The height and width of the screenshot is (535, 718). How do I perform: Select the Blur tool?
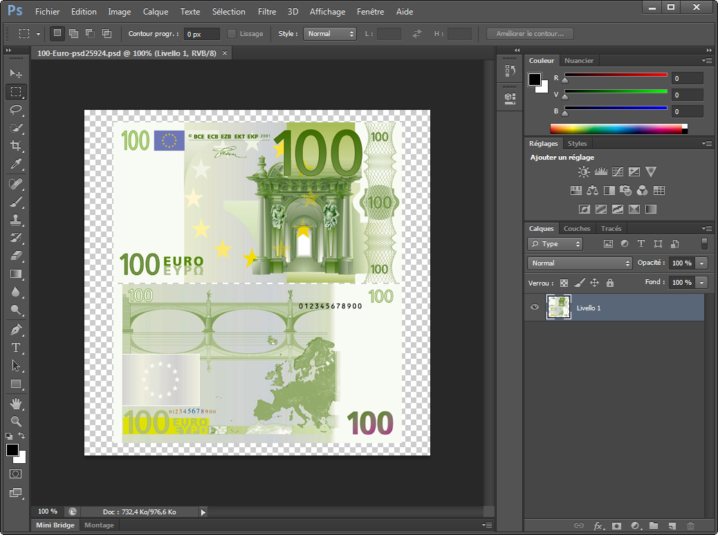pyautogui.click(x=16, y=292)
